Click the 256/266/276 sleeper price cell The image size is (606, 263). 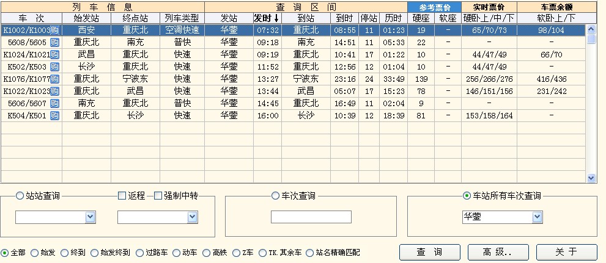[x=489, y=79]
